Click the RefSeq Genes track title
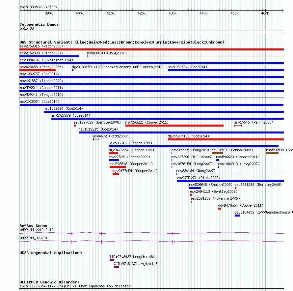 (33, 226)
